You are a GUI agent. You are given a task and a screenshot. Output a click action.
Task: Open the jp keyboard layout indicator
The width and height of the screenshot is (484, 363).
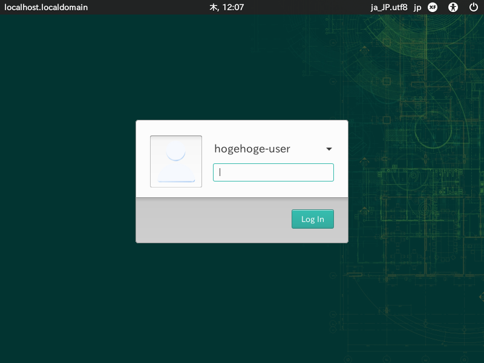[417, 8]
